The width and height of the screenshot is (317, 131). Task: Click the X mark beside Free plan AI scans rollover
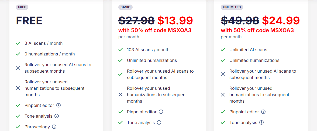point(18,68)
